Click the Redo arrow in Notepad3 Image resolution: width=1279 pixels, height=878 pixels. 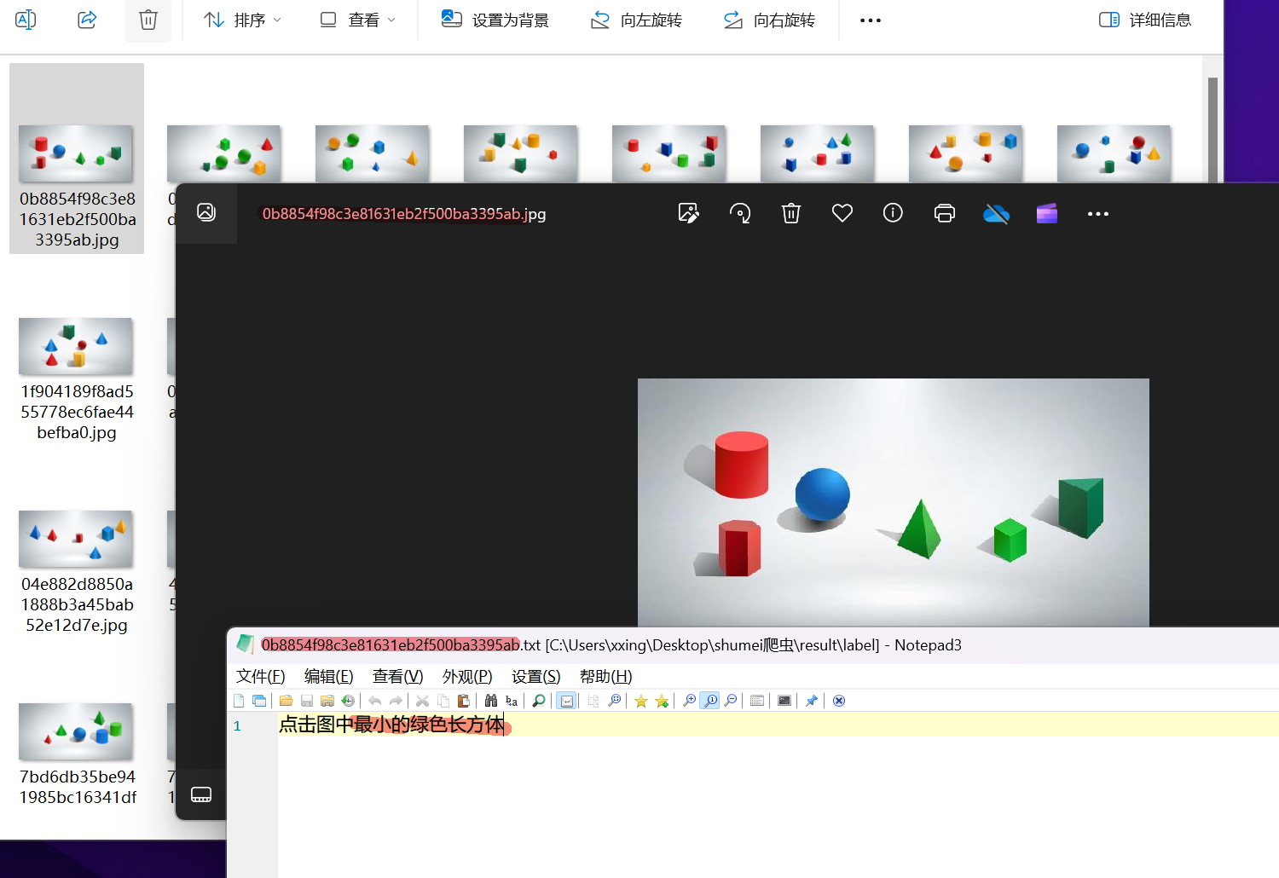tap(396, 701)
